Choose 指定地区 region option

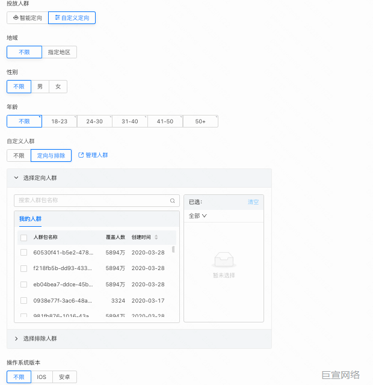pos(59,52)
